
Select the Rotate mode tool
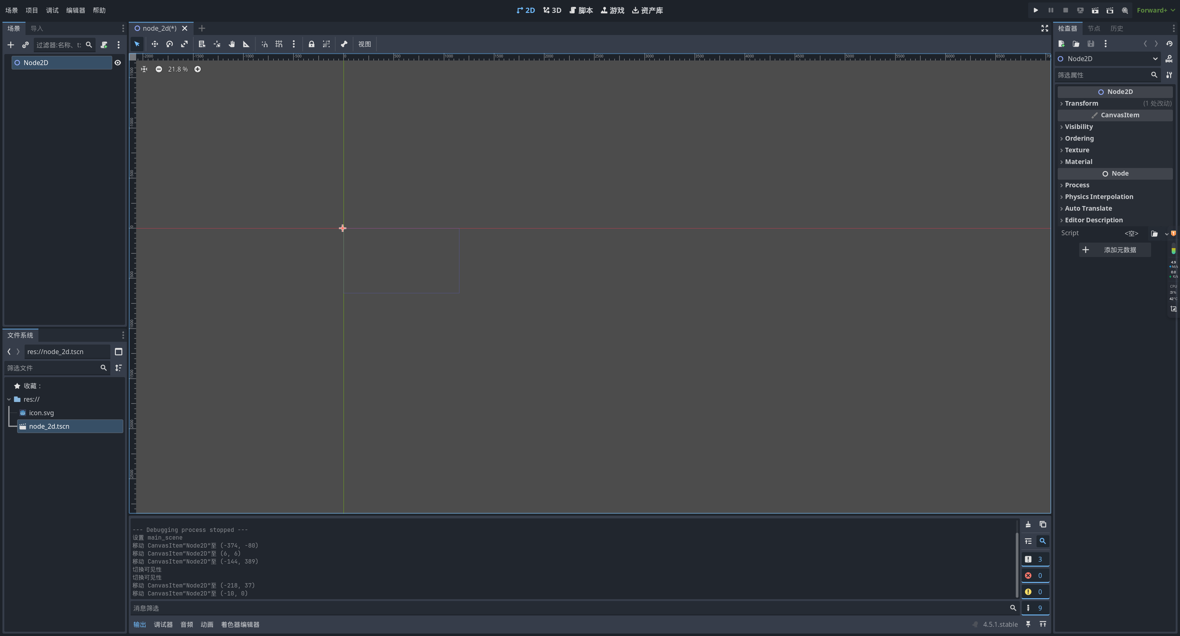pyautogui.click(x=170, y=44)
